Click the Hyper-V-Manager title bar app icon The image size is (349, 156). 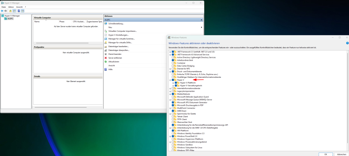coord(2,3)
